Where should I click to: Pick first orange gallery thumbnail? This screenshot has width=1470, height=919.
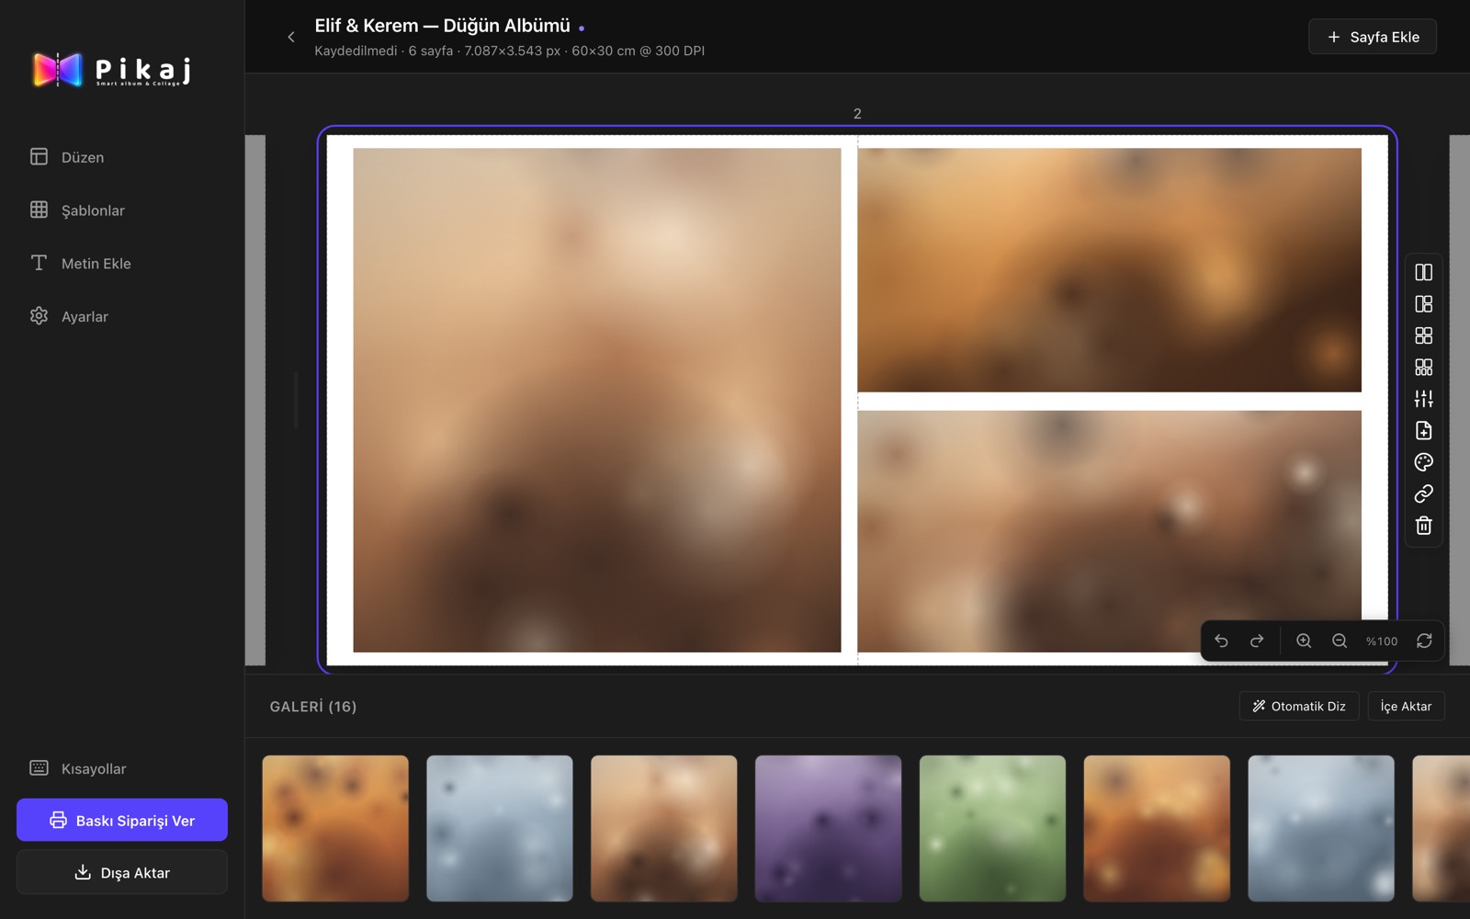(x=335, y=828)
